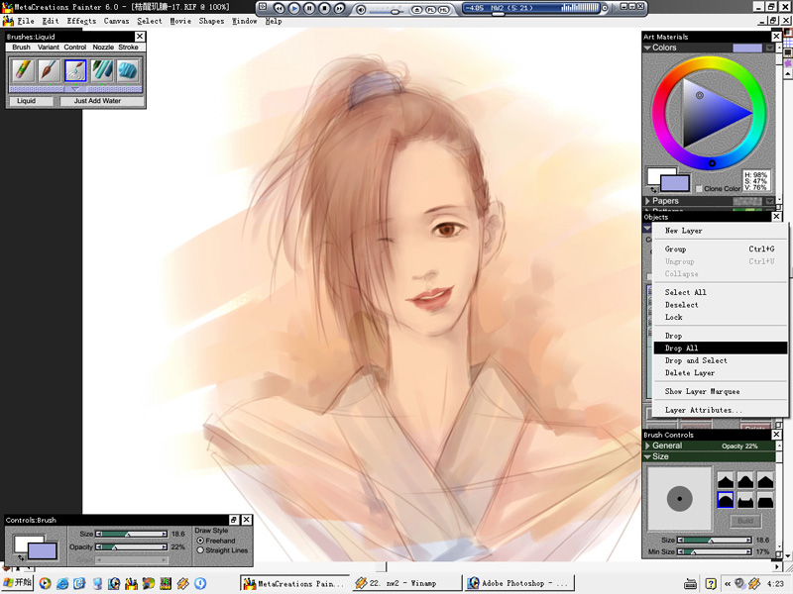Switch to Winamp taskbar button
This screenshot has width=793, height=594.
pos(406,583)
